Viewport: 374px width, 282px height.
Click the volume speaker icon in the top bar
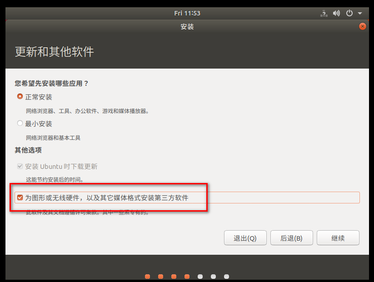[x=336, y=13]
